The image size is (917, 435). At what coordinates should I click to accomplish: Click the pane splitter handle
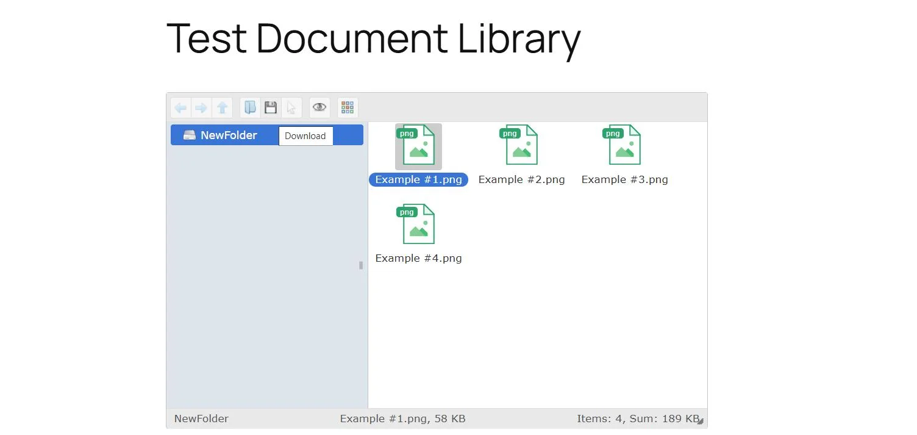tap(361, 265)
